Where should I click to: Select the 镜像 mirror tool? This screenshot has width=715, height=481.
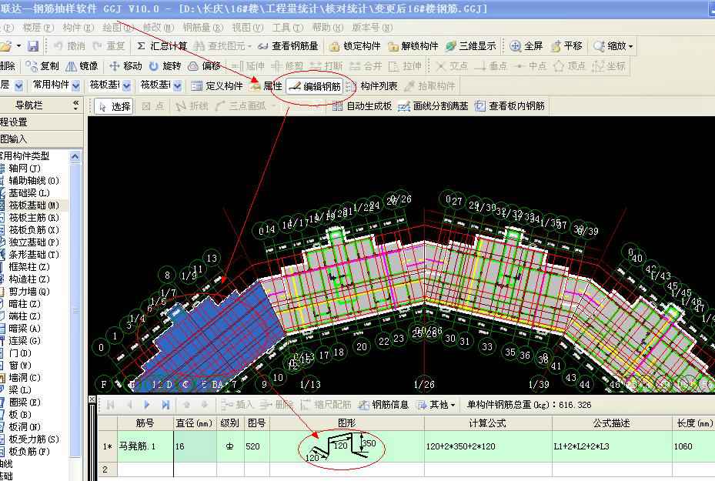(x=82, y=66)
